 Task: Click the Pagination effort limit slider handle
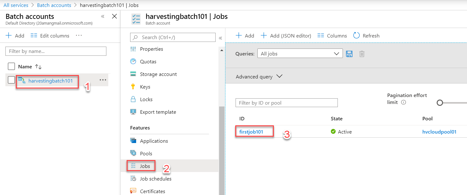click(440, 103)
